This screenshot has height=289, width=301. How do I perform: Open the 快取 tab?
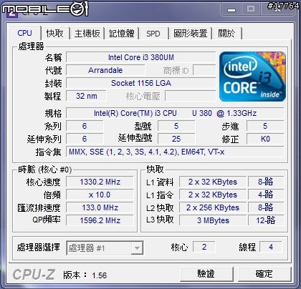54,34
